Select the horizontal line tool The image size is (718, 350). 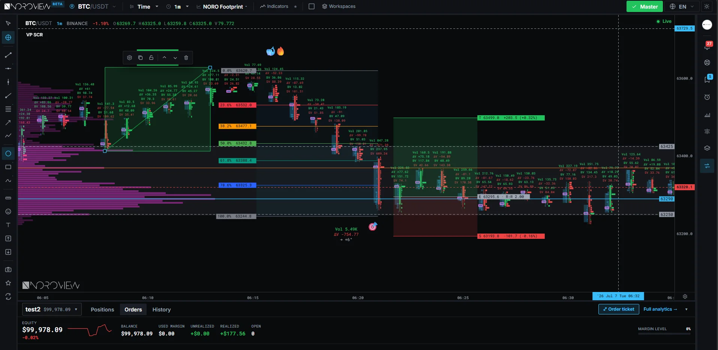click(x=8, y=69)
